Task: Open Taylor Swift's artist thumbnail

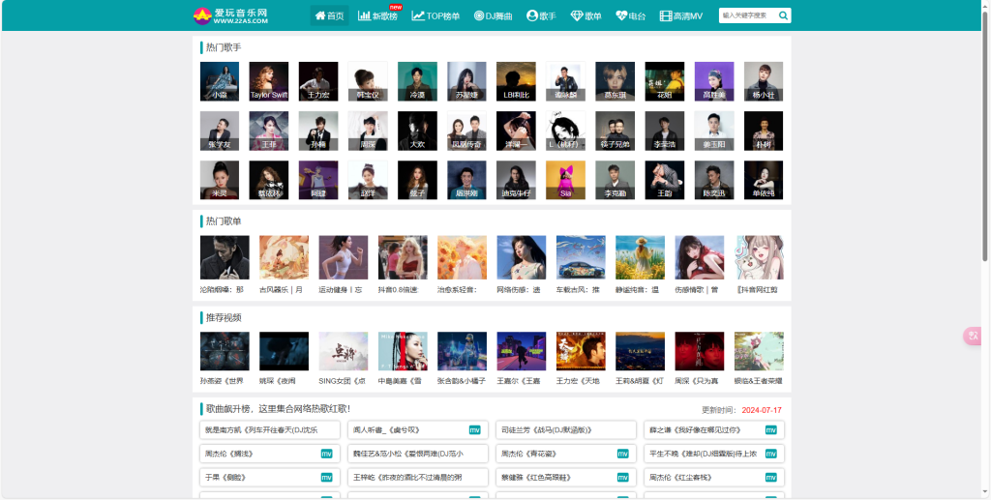Action: [268, 81]
